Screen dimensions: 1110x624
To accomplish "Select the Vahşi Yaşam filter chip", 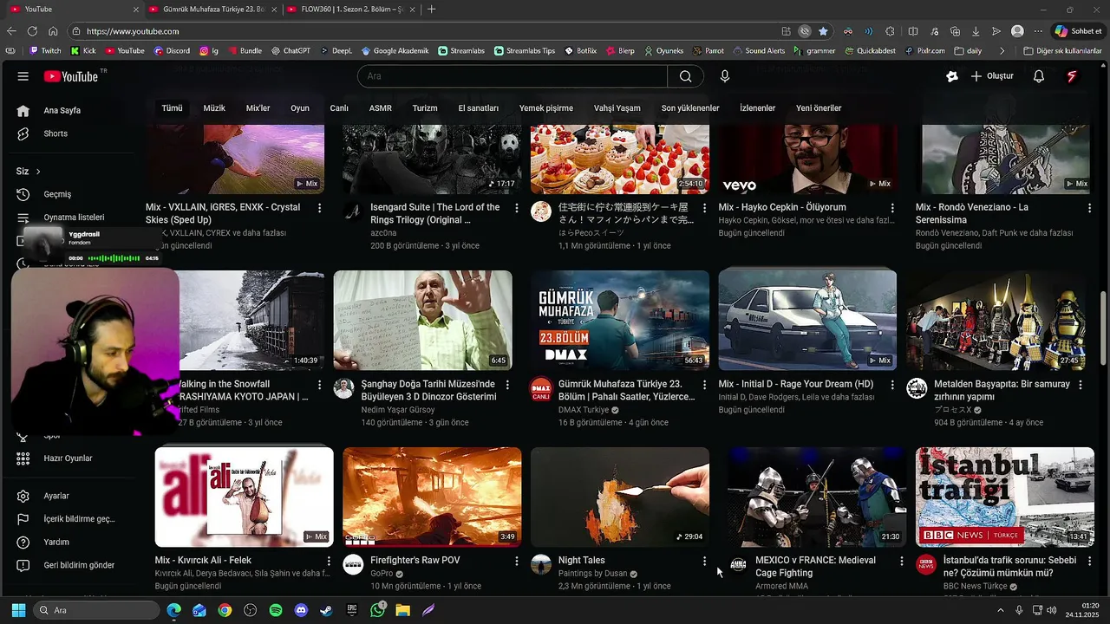I will pyautogui.click(x=617, y=108).
